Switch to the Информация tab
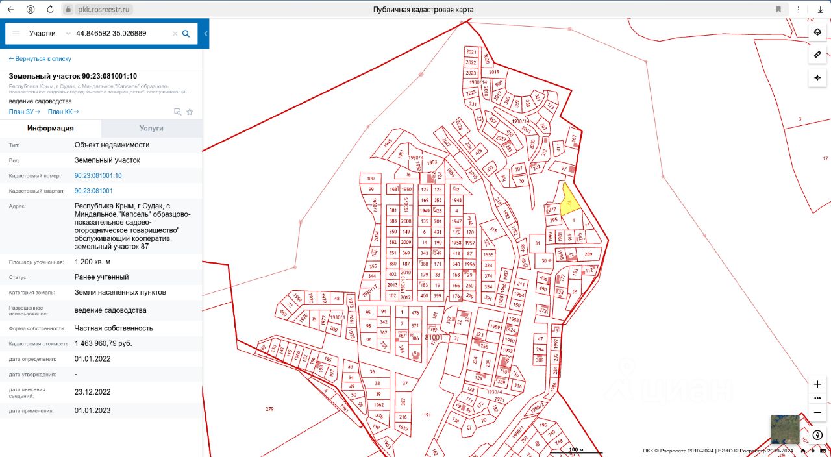The height and width of the screenshot is (457, 831). pyautogui.click(x=51, y=129)
